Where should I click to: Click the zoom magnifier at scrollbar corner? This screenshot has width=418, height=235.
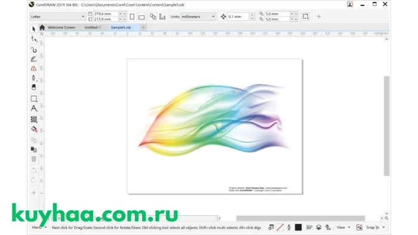point(386,218)
